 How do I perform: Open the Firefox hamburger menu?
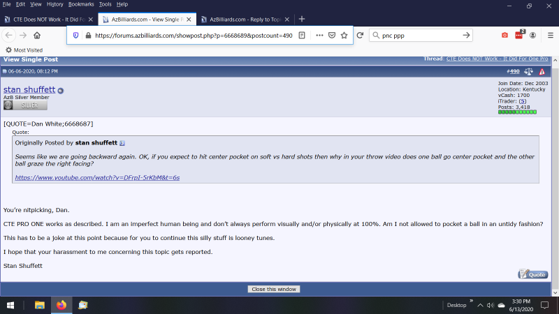549,35
